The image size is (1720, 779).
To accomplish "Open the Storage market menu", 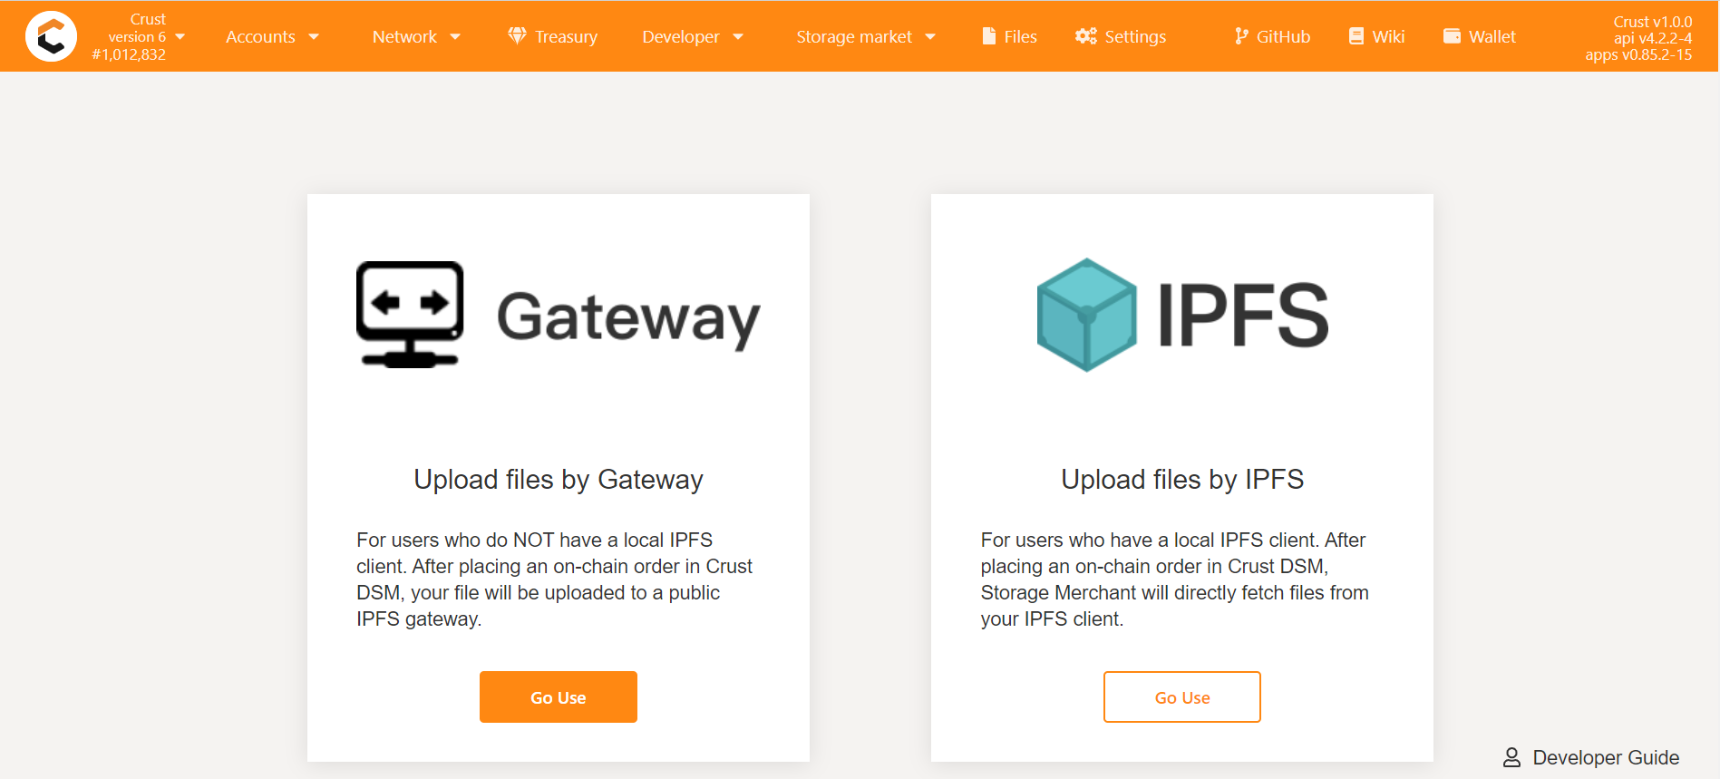I will [x=865, y=36].
